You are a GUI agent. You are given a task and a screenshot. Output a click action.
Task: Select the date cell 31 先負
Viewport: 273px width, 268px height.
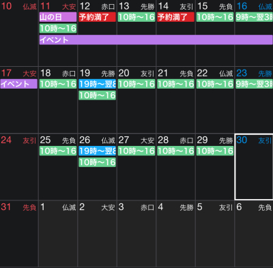click(x=19, y=234)
